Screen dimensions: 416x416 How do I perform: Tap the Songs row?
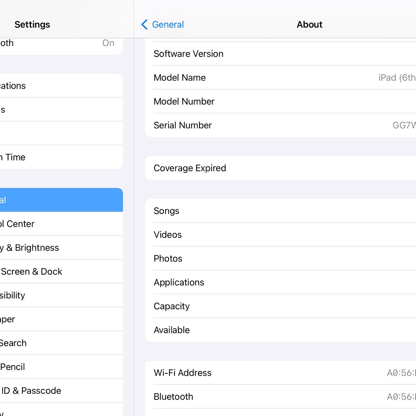[281, 211]
